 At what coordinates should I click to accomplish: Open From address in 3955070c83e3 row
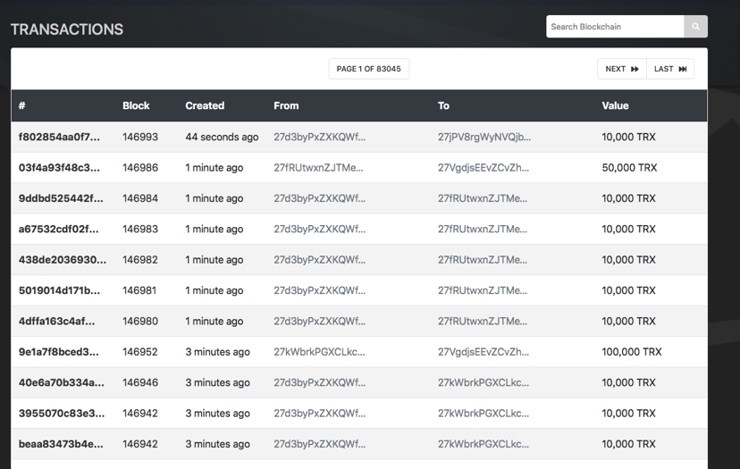point(319,413)
